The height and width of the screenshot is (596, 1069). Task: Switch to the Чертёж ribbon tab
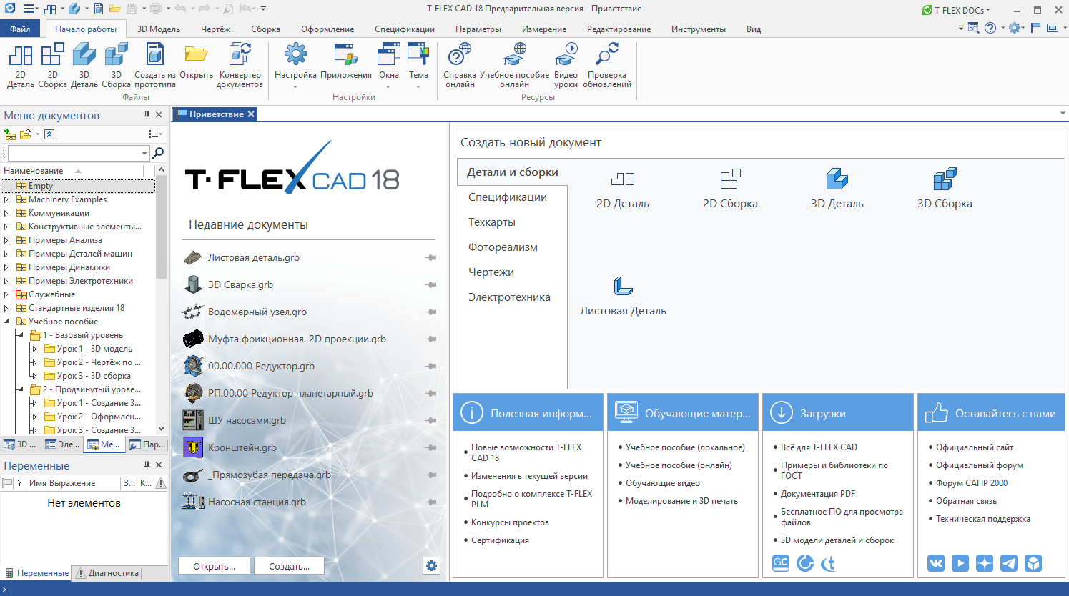click(215, 29)
